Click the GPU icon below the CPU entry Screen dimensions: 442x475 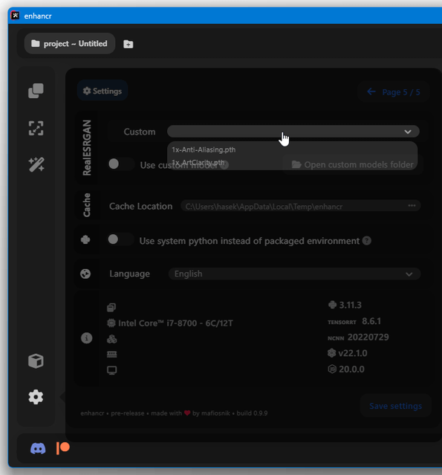(111, 339)
